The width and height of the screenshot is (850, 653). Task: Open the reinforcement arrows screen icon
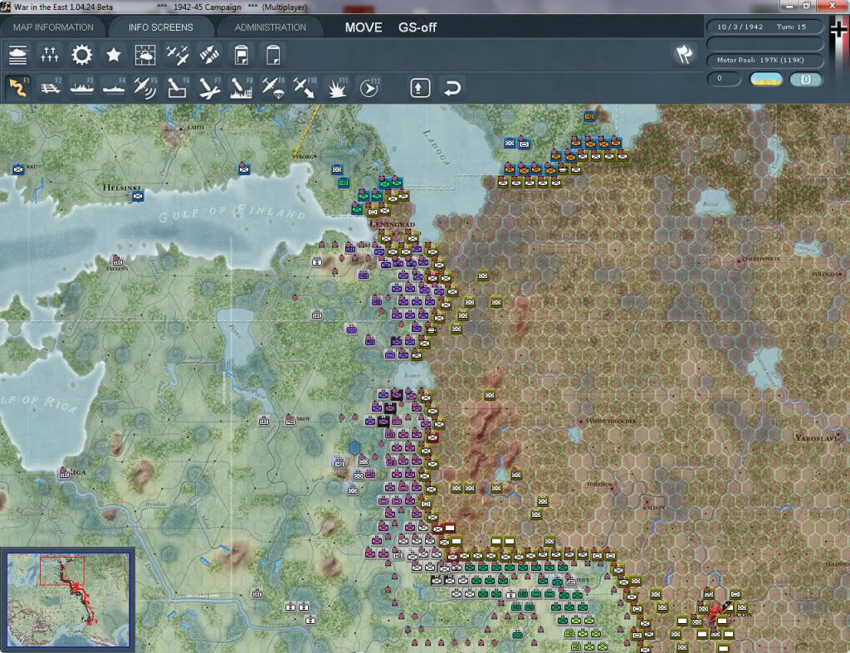[49, 55]
